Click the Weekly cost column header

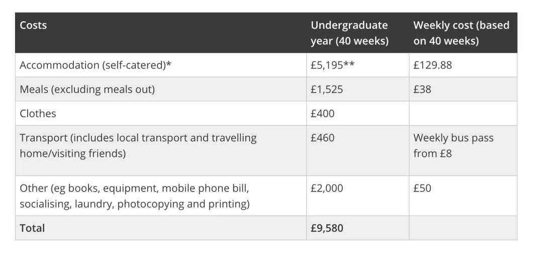(461, 33)
